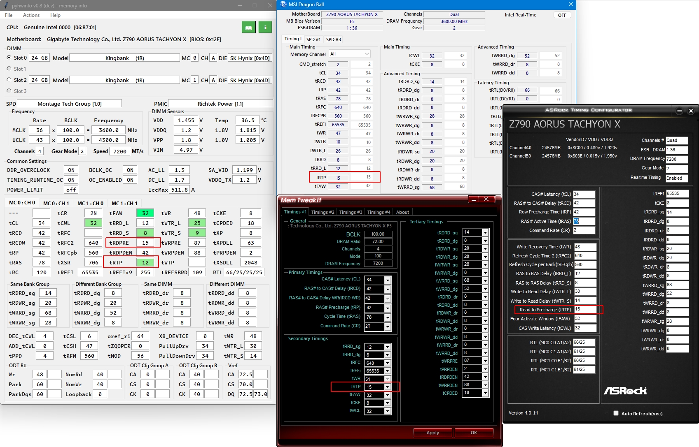Open the About tab in Mem TweakIt
Viewport: 699px width, 447px height.
coord(403,212)
